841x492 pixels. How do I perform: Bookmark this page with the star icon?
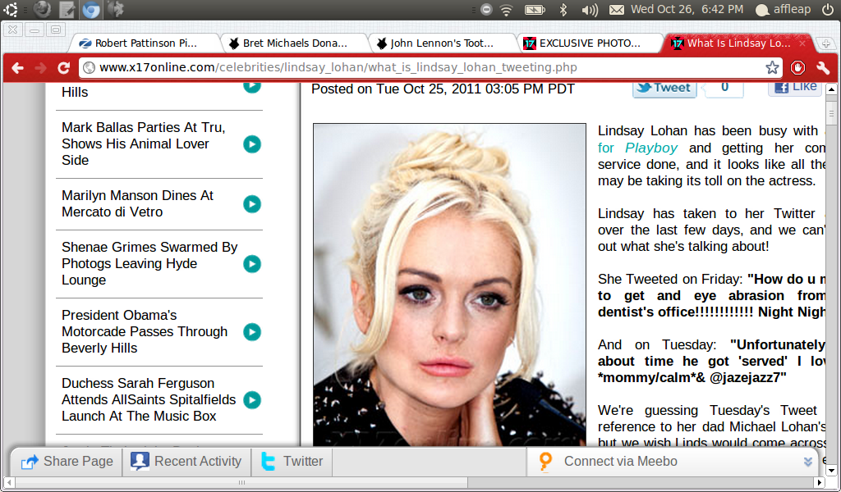[772, 67]
